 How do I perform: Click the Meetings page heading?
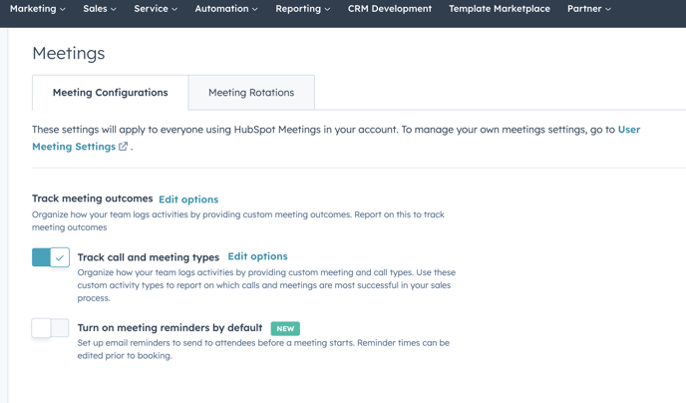(69, 54)
